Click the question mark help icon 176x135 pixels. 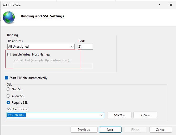tap(159, 5)
